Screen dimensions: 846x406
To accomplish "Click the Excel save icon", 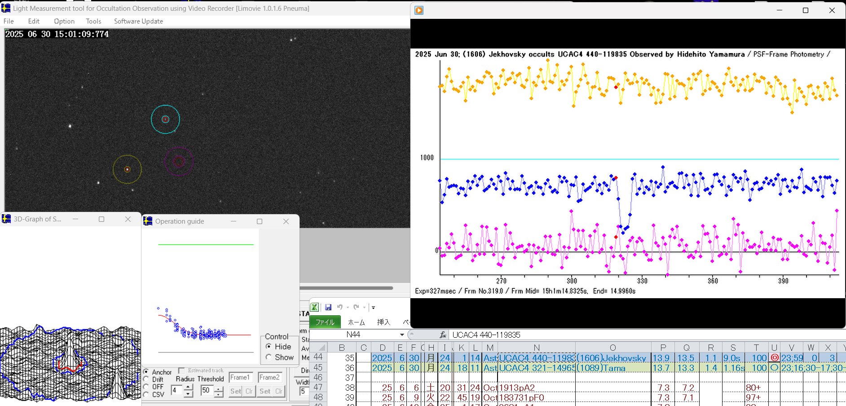I will [328, 307].
